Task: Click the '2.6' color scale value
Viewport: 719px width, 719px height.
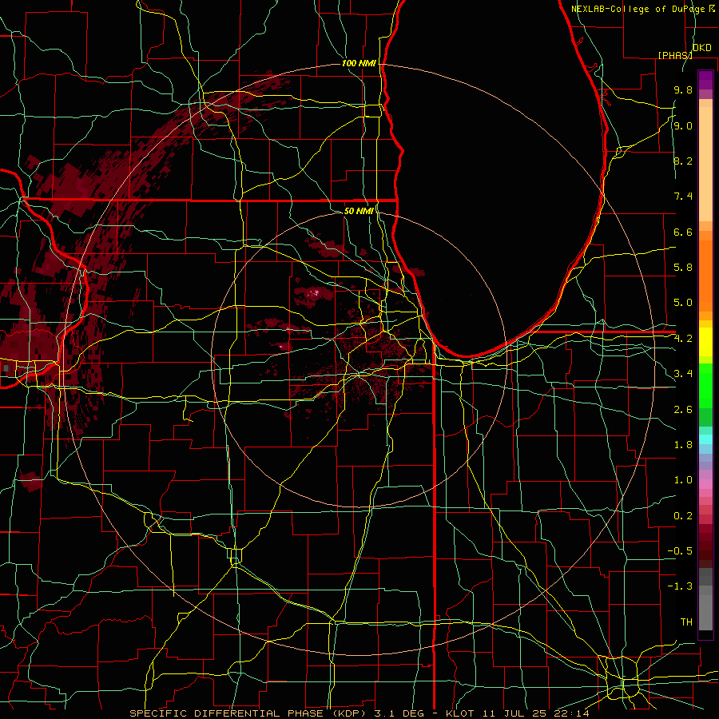Action: 683,410
